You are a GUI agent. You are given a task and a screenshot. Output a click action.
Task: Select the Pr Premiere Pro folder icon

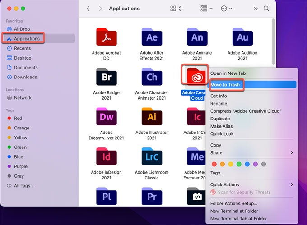[152, 196]
